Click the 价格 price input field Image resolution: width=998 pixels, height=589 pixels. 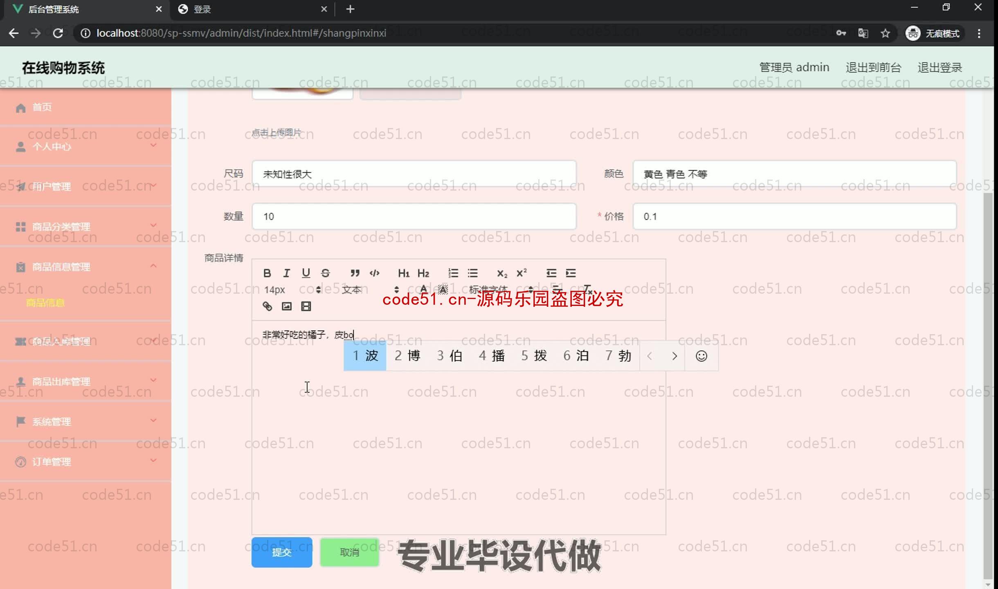pos(794,216)
